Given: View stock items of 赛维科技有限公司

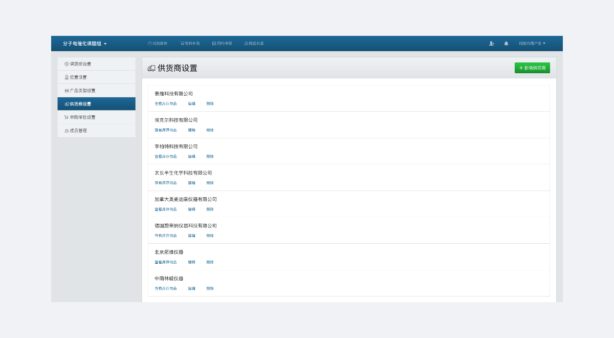Looking at the screenshot, I should coord(166,103).
